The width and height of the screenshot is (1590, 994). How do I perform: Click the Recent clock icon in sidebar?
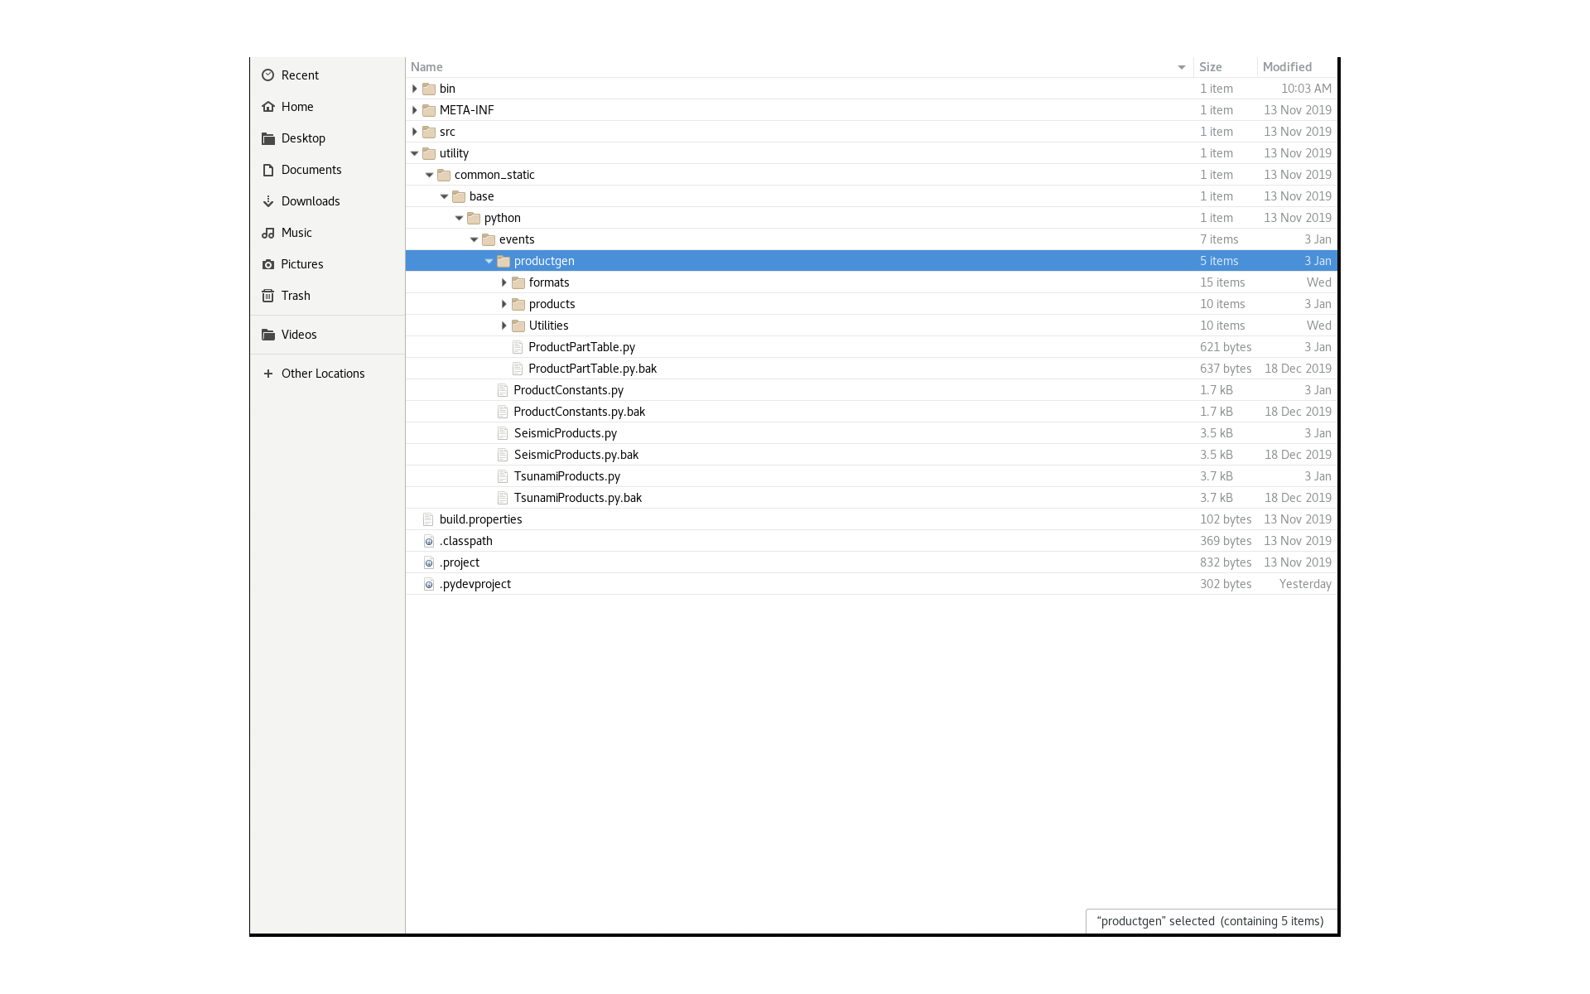[267, 75]
